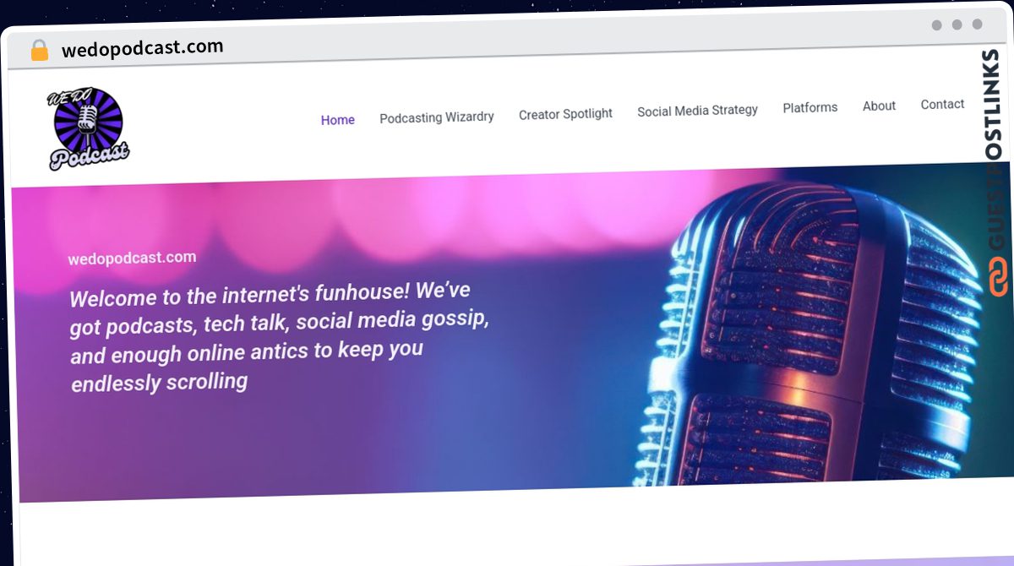
Task: Click the padlock icon beside the URL
Action: (x=39, y=50)
